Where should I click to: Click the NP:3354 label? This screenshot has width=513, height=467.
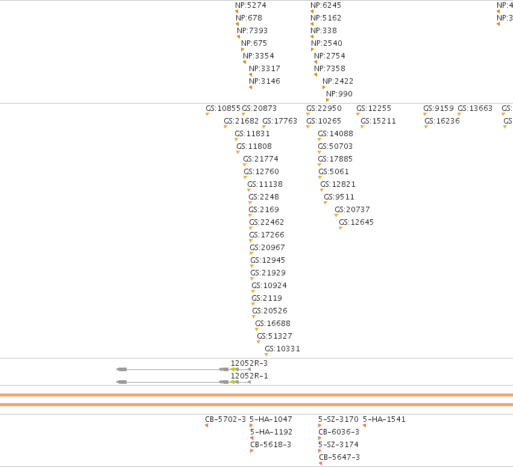(259, 56)
